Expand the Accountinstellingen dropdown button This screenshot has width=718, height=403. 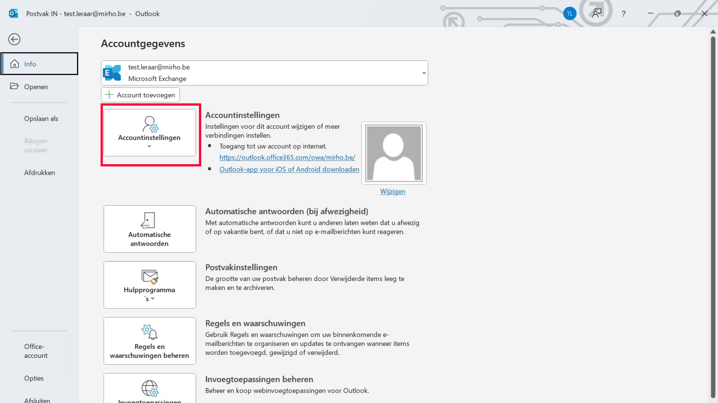[150, 133]
